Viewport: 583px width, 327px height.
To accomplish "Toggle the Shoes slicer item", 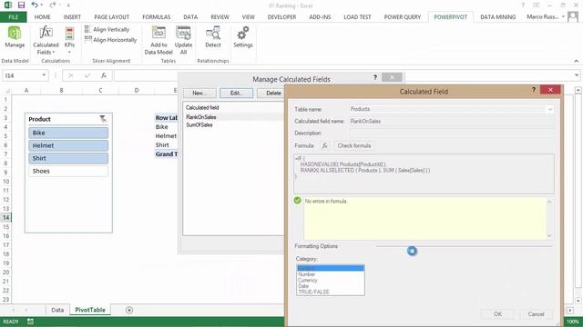I will pyautogui.click(x=68, y=171).
